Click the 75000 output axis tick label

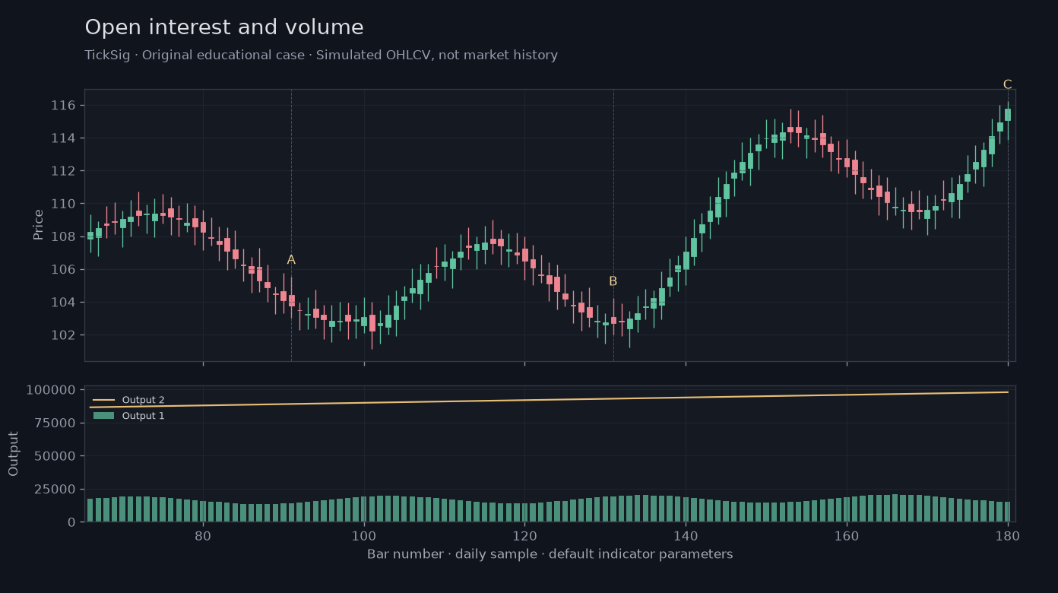coord(55,423)
